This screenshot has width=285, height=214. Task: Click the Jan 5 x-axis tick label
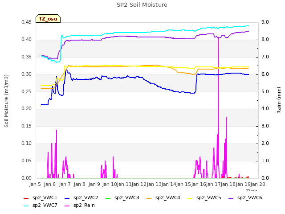coord(35,184)
